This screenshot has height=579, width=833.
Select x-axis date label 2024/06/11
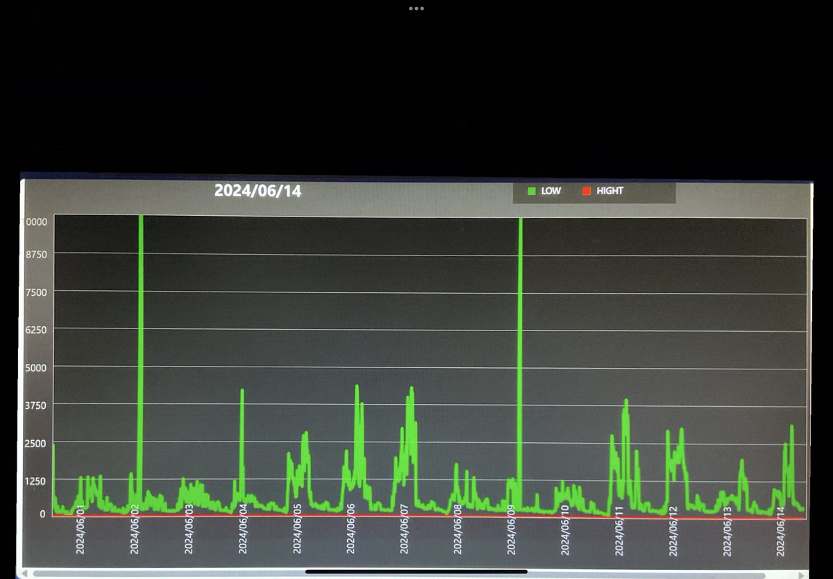click(x=619, y=531)
